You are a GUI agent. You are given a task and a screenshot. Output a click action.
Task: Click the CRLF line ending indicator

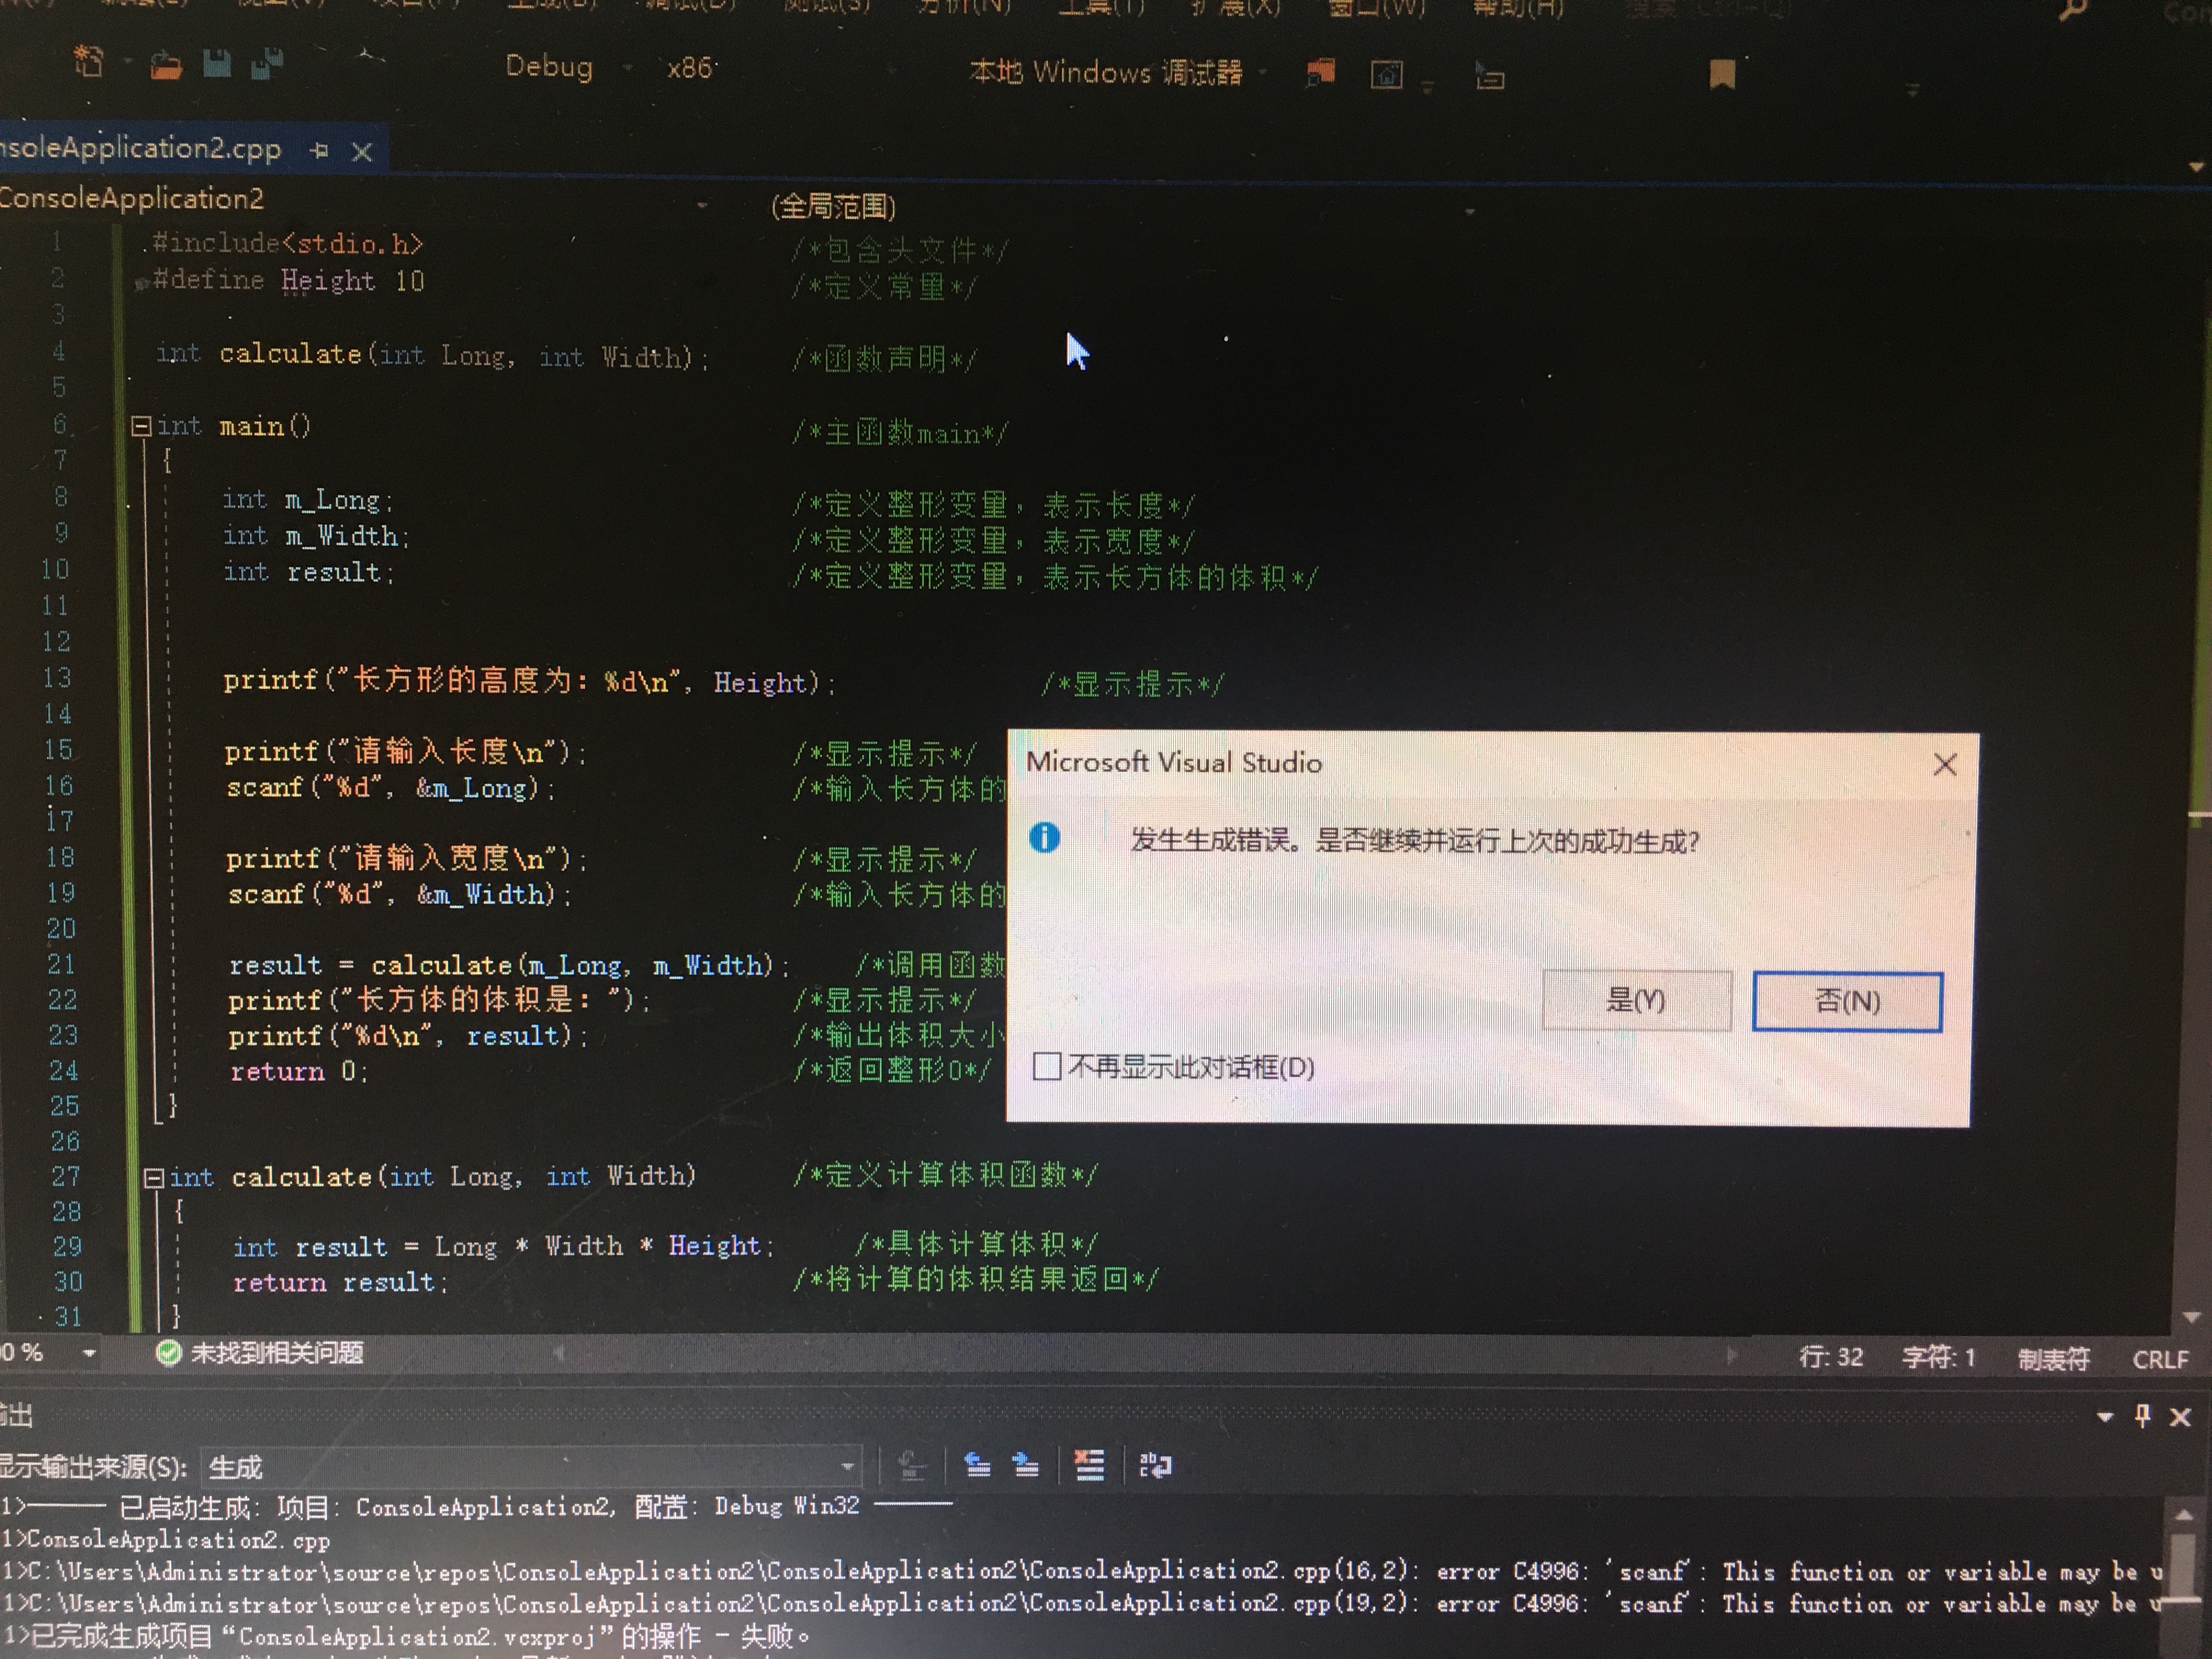point(2160,1360)
